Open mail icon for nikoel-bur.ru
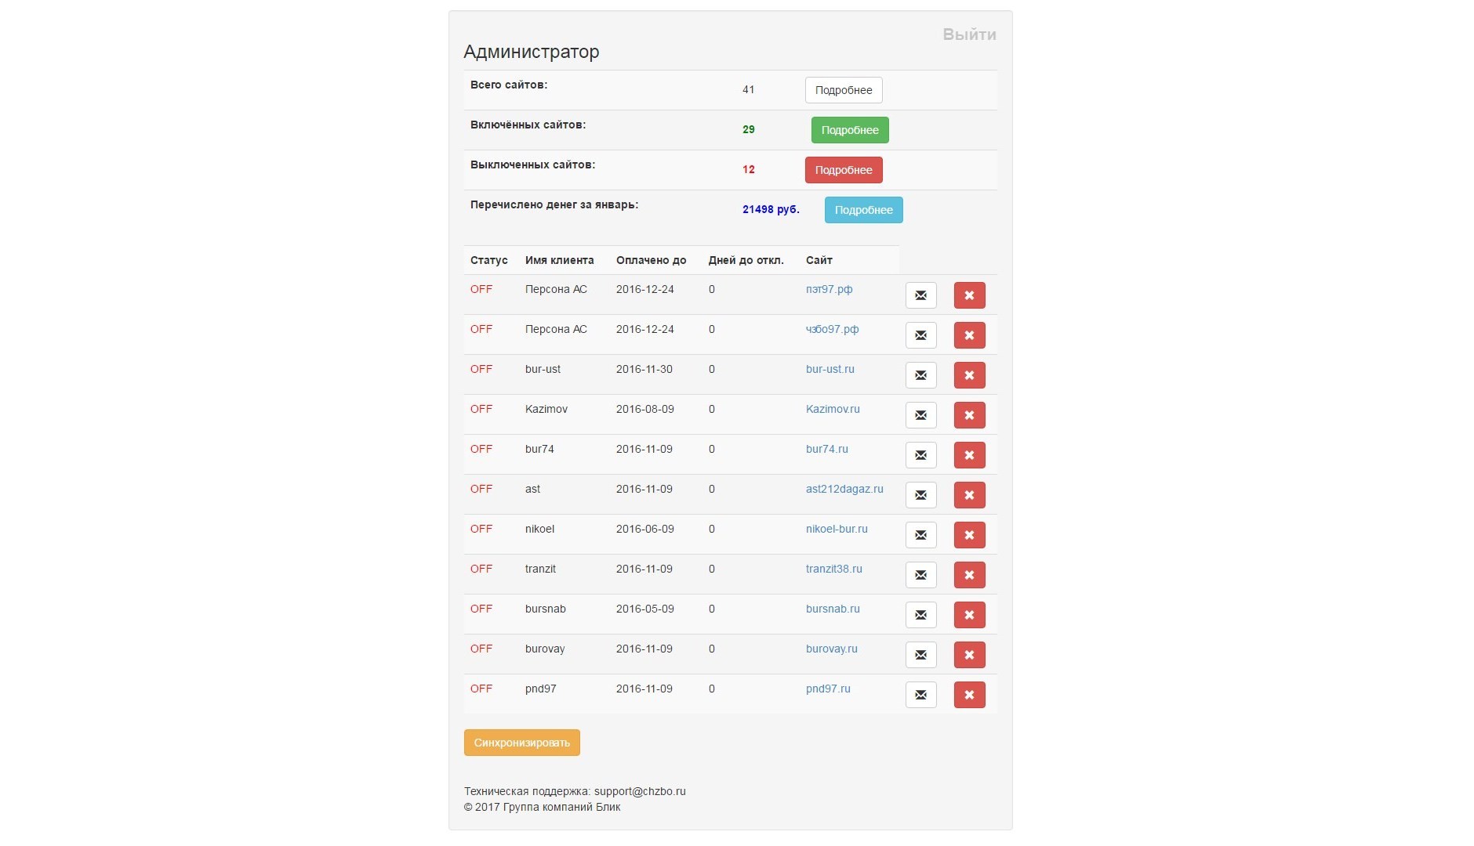The width and height of the screenshot is (1474, 846). pos(920,535)
